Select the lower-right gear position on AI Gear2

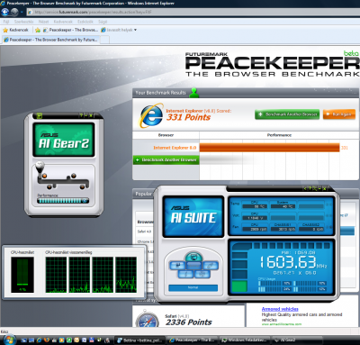(x=82, y=187)
